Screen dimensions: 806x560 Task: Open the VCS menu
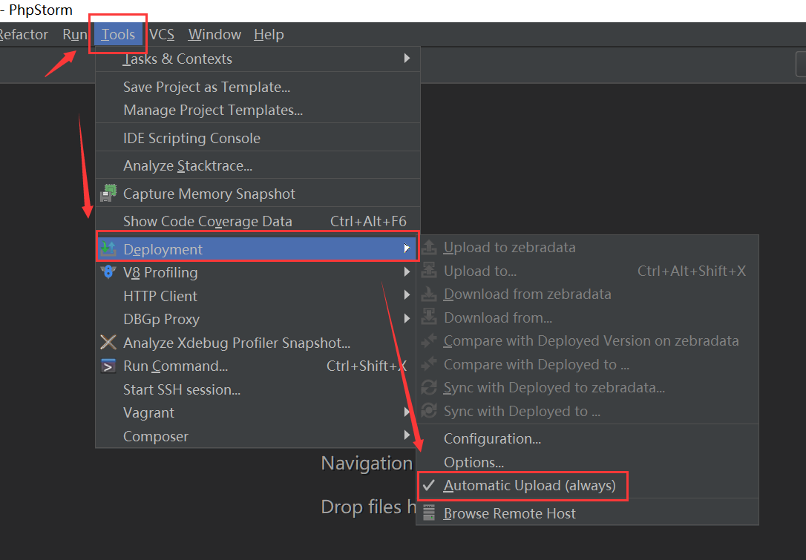(x=162, y=35)
